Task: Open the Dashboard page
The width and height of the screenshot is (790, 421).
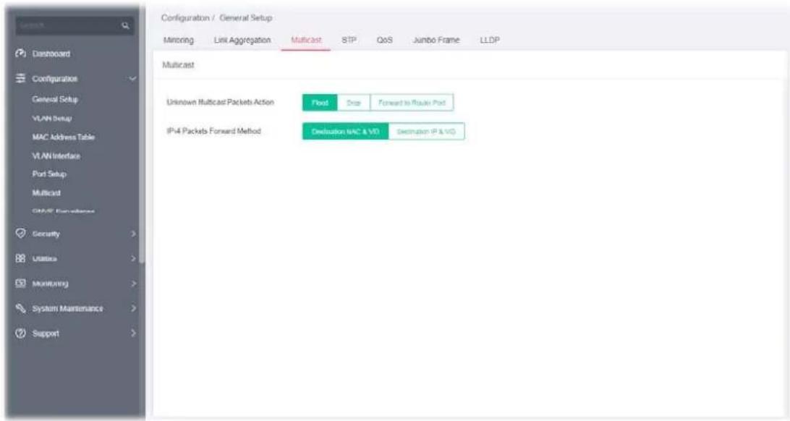Action: (51, 54)
